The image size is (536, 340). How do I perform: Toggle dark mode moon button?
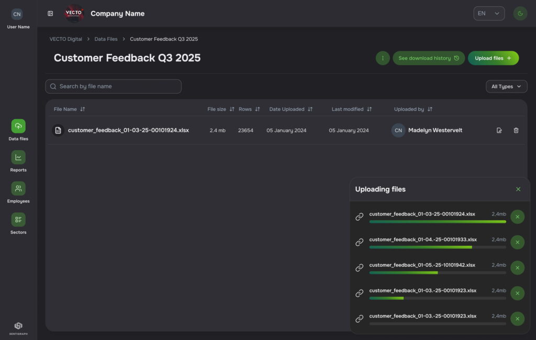[520, 14]
